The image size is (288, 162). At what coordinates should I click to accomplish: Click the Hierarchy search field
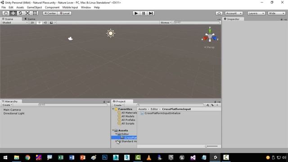pos(73,105)
